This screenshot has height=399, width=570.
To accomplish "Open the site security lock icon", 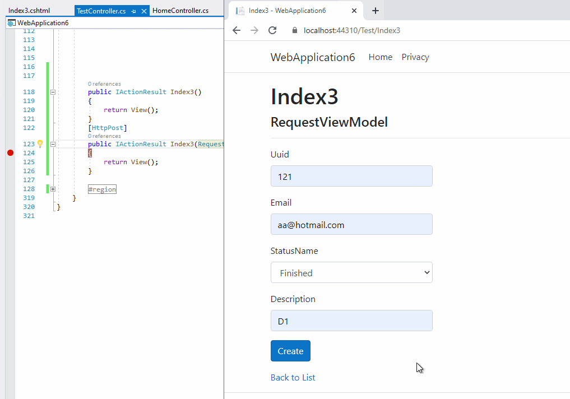I will 294,30.
